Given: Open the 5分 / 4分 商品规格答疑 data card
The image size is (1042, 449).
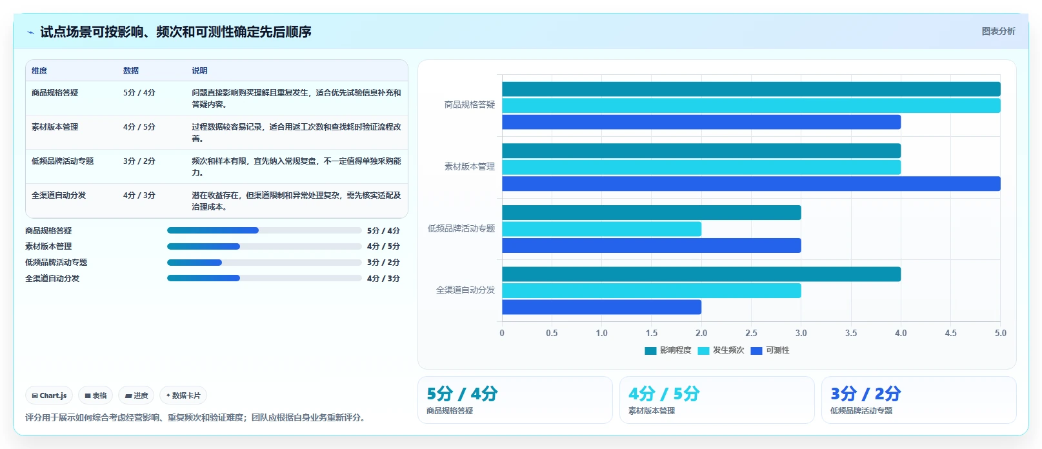Looking at the screenshot, I should 515,400.
